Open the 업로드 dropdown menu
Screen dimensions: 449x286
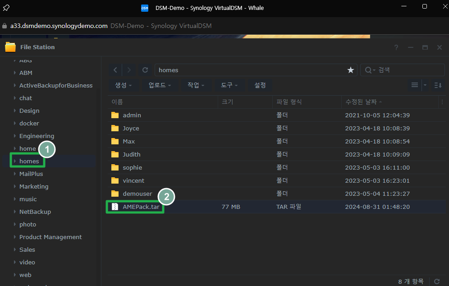click(160, 85)
